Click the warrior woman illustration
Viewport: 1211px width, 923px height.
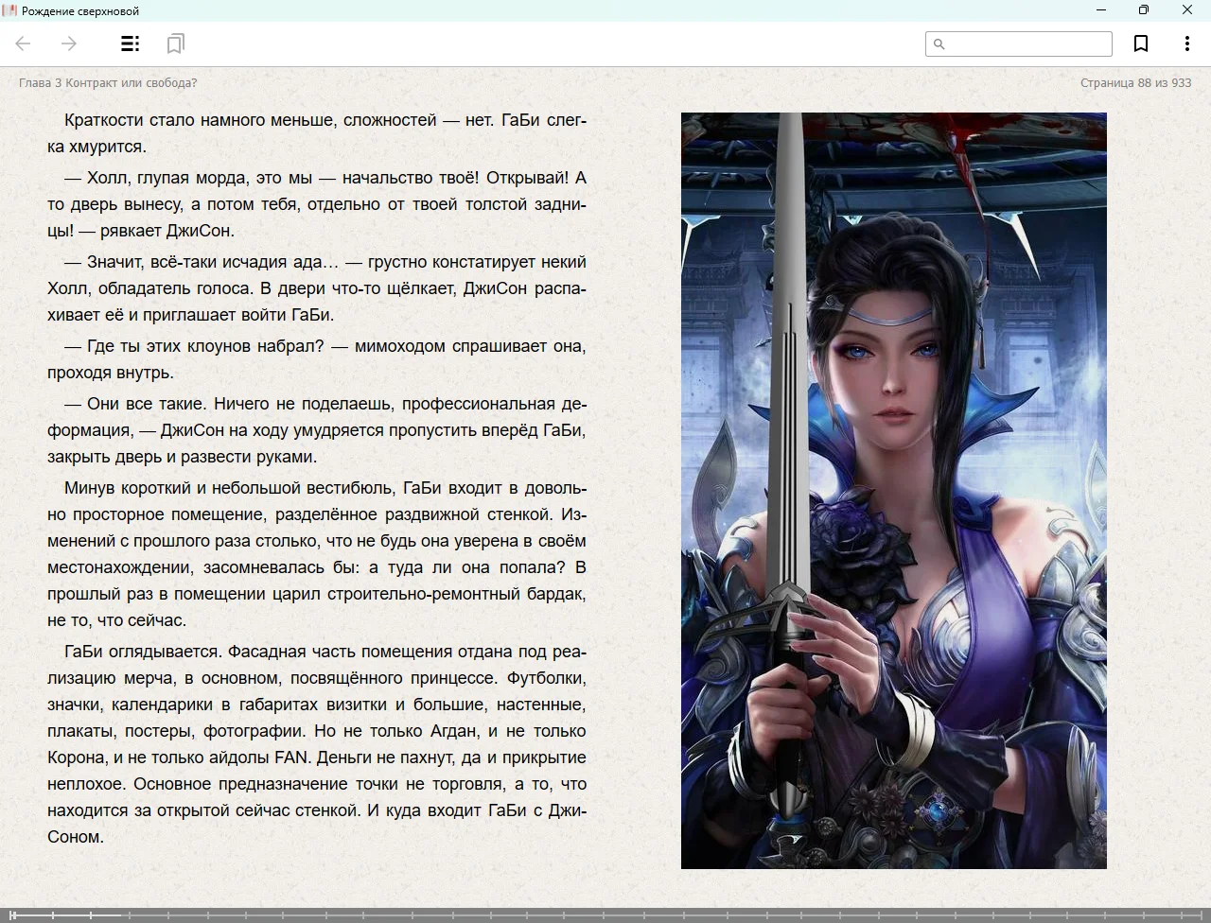(x=893, y=490)
